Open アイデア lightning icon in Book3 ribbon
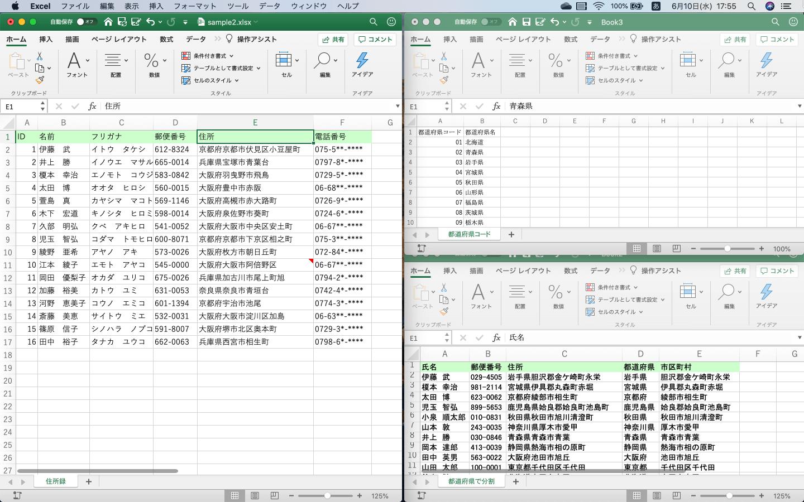 [767, 60]
